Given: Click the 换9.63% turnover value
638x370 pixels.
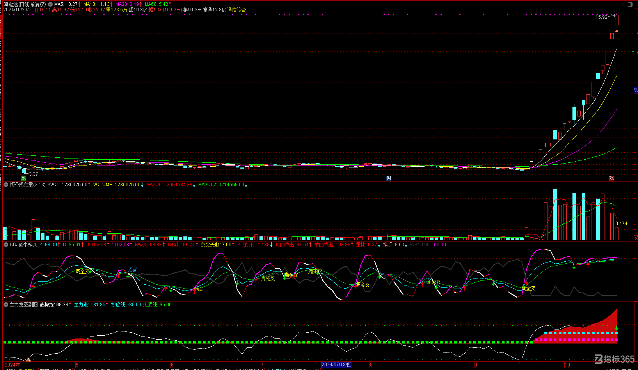Looking at the screenshot, I should [x=192, y=10].
